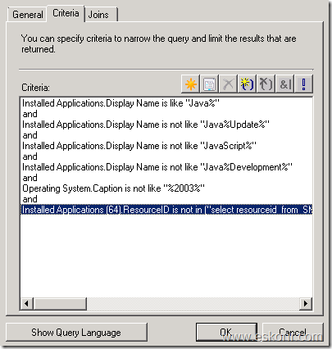The width and height of the screenshot is (332, 349).
Task: Open the criterion Properties icon
Action: 209,84
